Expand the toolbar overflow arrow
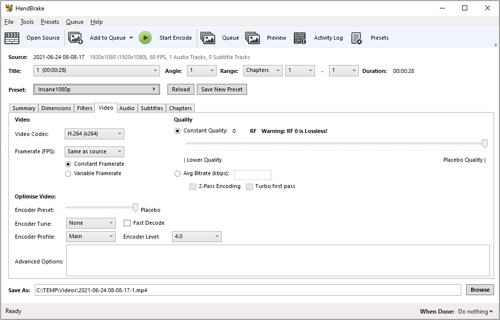This screenshot has height=320, width=500. coord(496,45)
